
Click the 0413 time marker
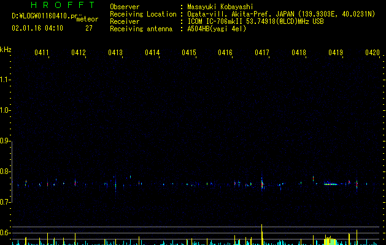pyautogui.click(x=115, y=52)
